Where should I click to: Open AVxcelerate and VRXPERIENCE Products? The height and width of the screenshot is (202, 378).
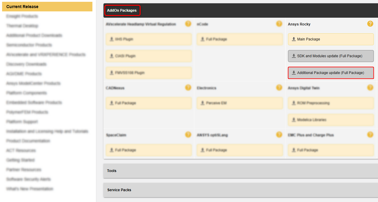[46, 55]
